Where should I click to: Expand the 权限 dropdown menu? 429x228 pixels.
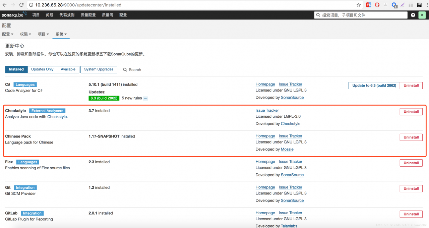[x=25, y=34]
